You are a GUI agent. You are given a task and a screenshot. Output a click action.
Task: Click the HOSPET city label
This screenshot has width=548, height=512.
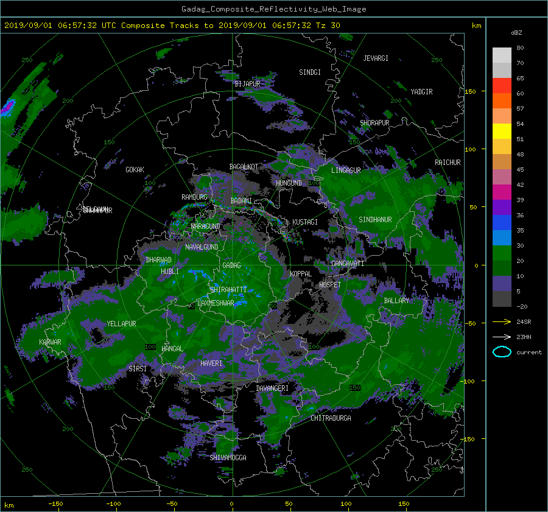329,285
